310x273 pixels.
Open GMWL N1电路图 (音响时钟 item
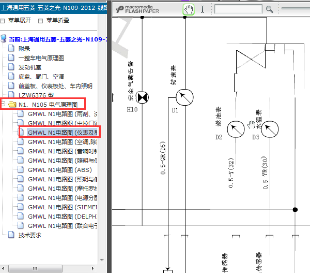63,151
